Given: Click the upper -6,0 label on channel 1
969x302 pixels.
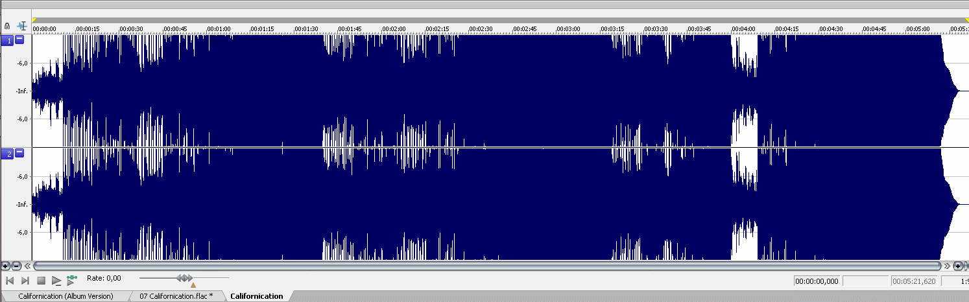Looking at the screenshot, I should pos(21,64).
